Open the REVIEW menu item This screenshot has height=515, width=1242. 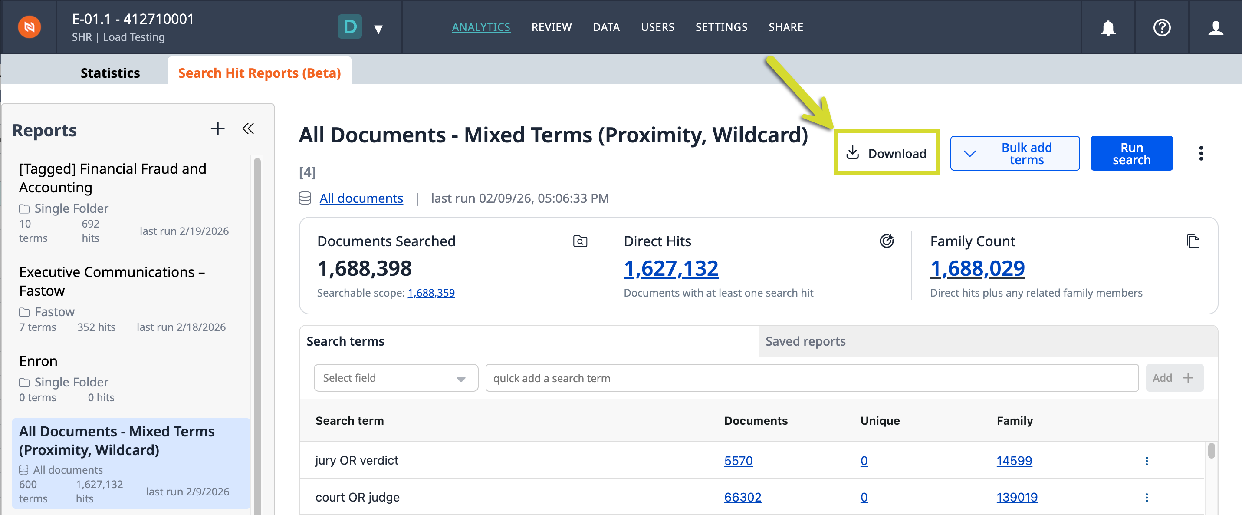click(552, 27)
